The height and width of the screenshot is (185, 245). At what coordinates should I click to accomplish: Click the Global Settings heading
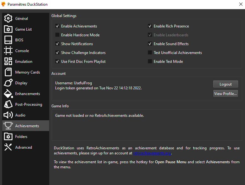[64, 16]
